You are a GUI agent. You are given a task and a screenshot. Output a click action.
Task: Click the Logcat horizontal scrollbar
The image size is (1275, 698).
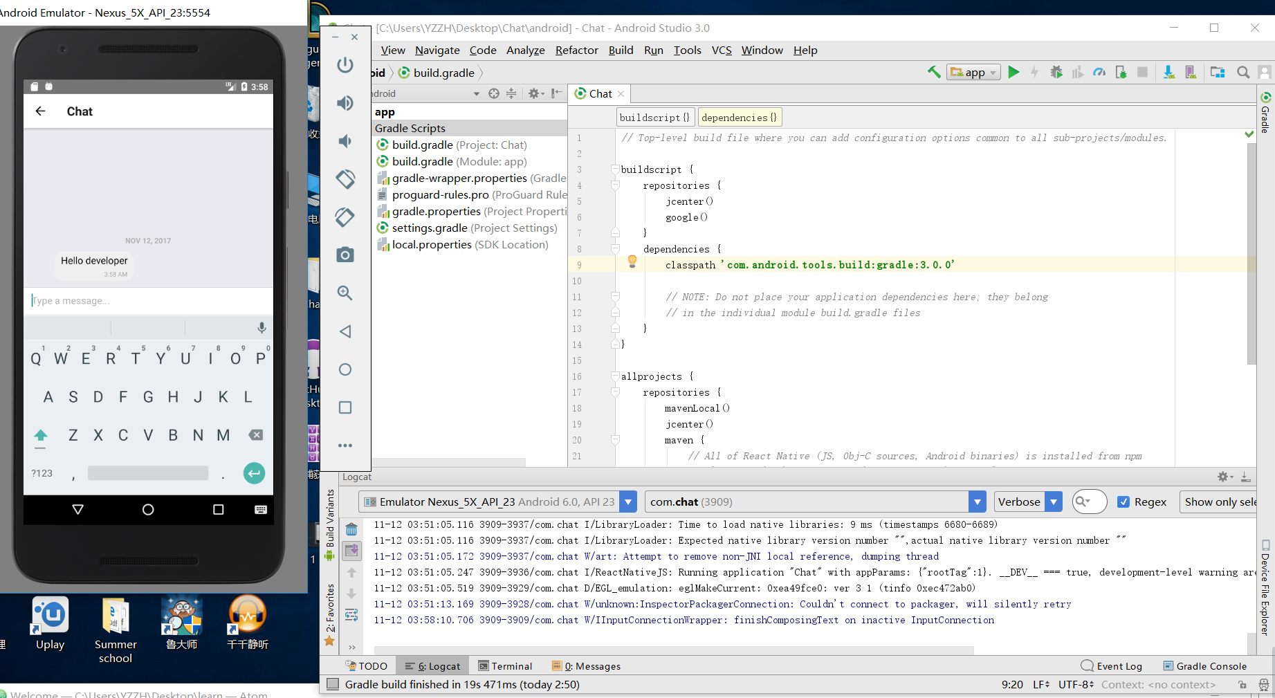tap(674, 650)
